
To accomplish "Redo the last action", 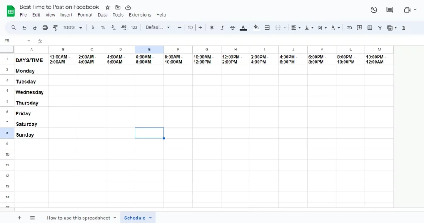I will pos(35,28).
